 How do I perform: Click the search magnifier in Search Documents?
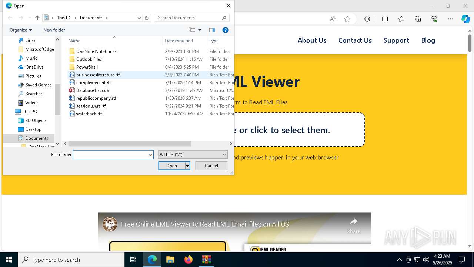click(x=224, y=18)
